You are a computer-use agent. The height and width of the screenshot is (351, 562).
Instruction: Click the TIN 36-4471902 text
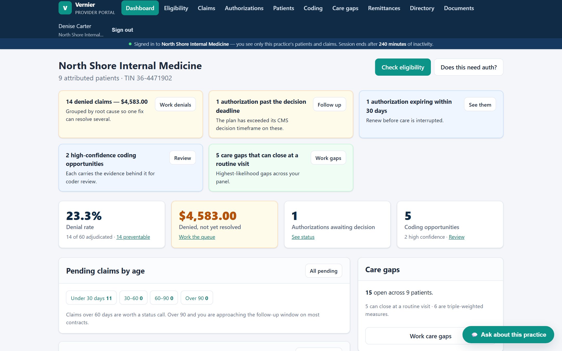coord(148,78)
